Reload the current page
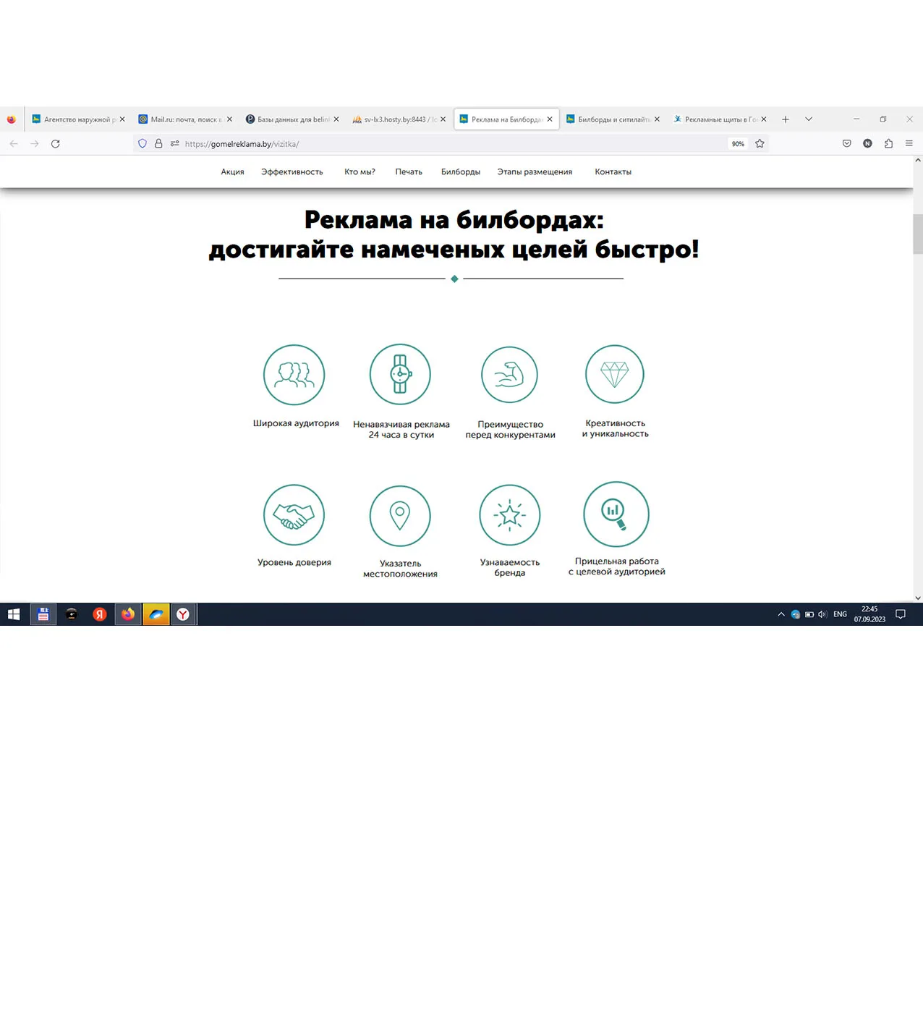The image size is (923, 1031). [55, 144]
